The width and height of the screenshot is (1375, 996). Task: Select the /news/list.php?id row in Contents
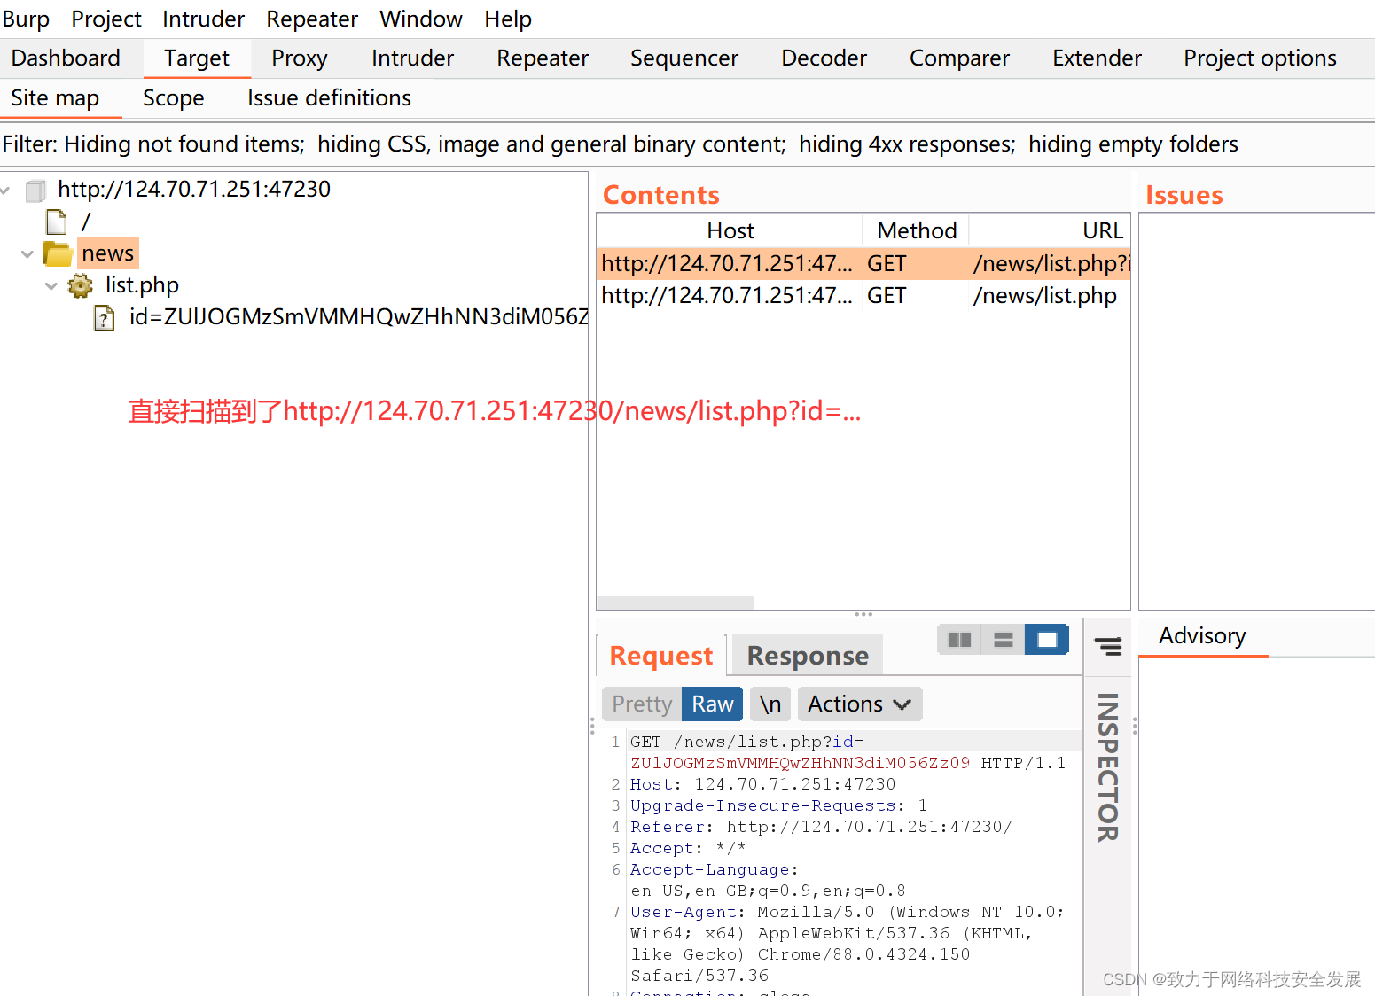[x=864, y=264]
